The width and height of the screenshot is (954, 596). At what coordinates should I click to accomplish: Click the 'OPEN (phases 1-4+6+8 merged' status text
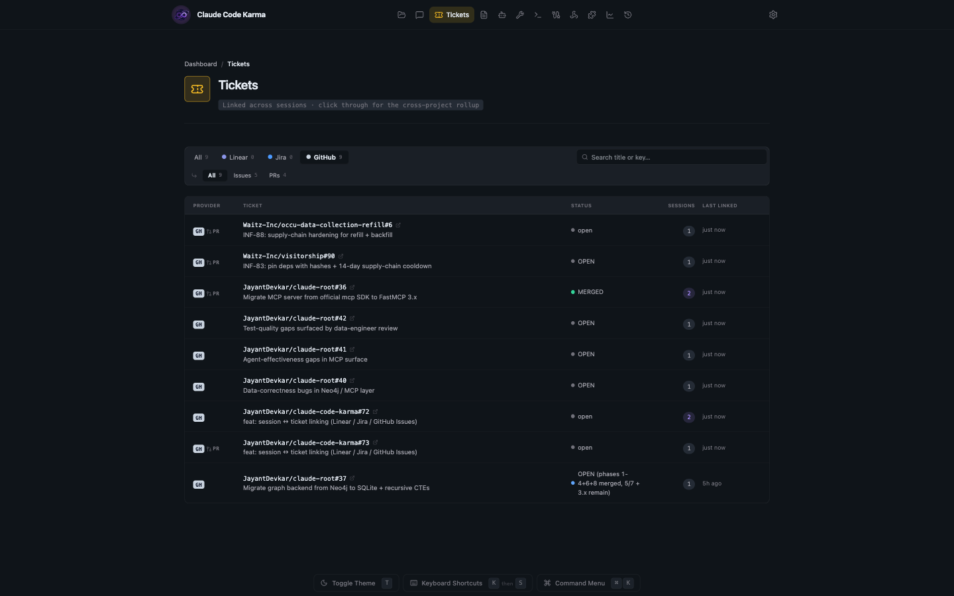click(608, 483)
